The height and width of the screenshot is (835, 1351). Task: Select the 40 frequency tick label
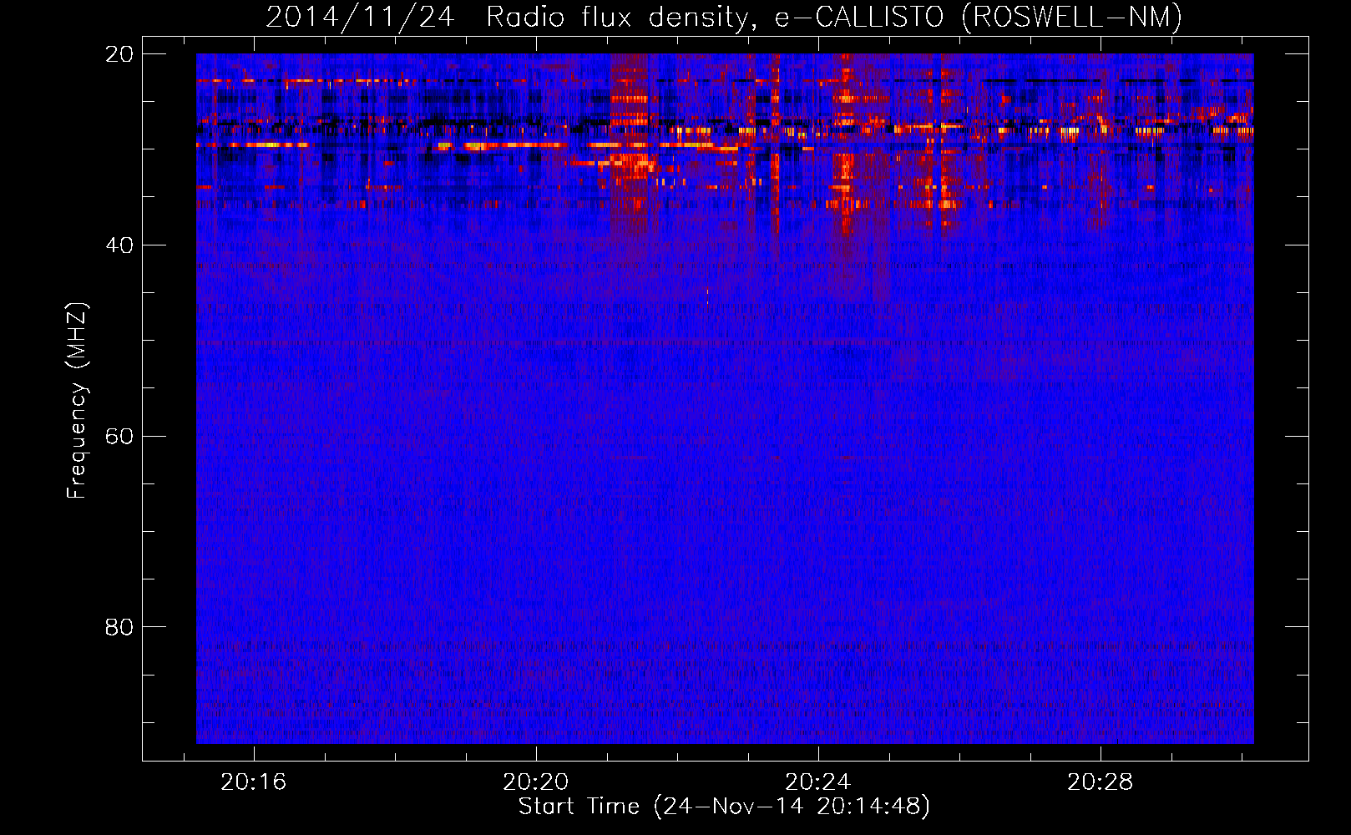pyautogui.click(x=119, y=245)
